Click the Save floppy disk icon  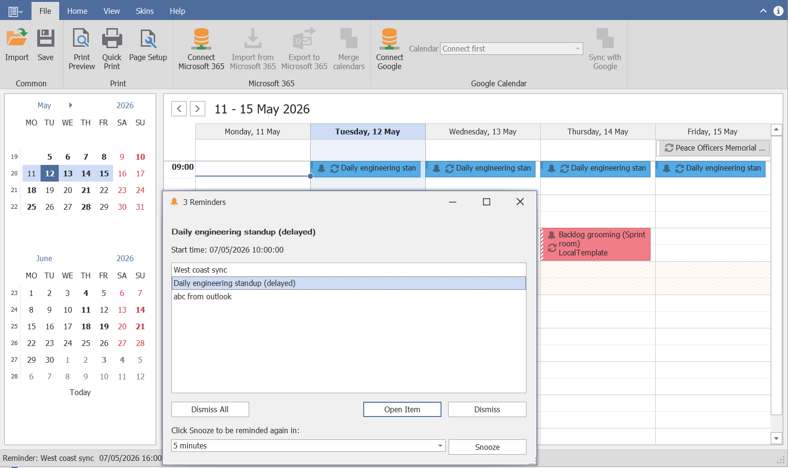pyautogui.click(x=46, y=38)
